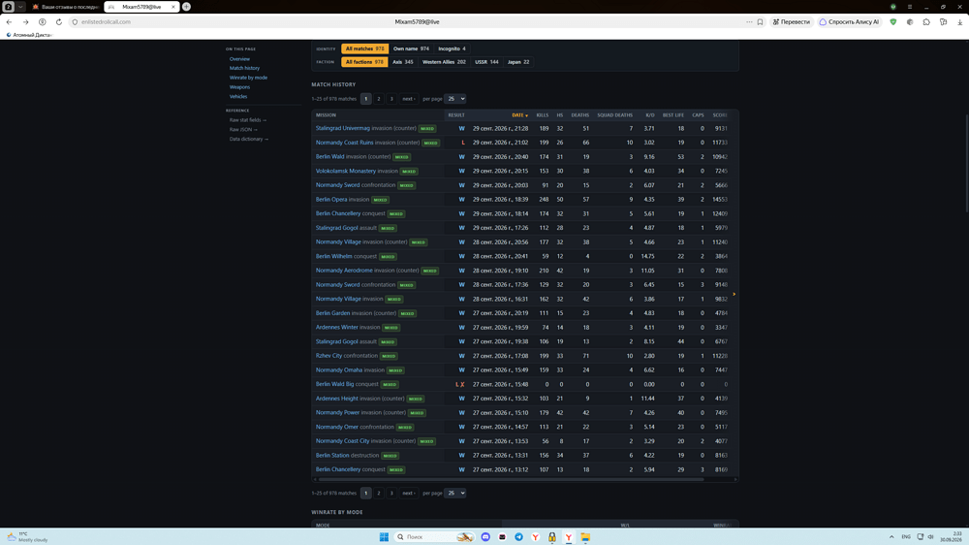The image size is (969, 545).
Task: Close the Mixam5789@live tab
Action: pos(173,7)
